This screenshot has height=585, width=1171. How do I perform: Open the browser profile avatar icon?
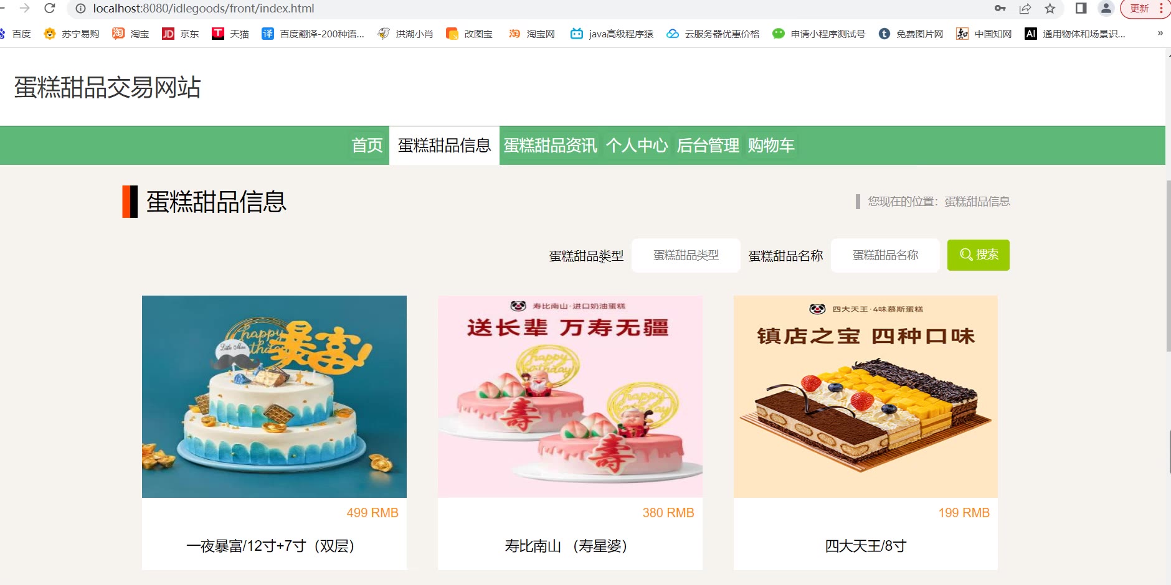[x=1106, y=8]
